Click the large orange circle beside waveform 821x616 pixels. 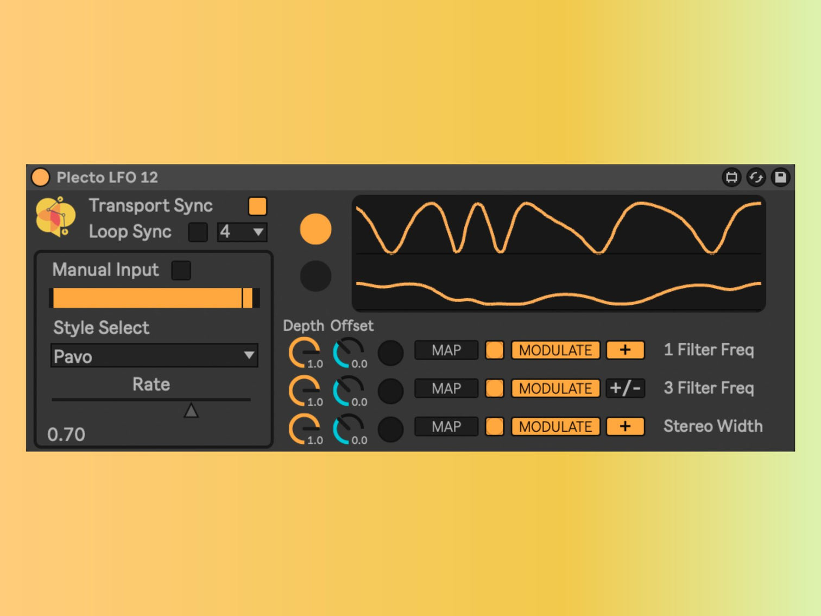[x=315, y=229]
